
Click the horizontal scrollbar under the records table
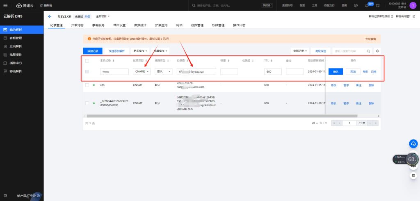click(205, 116)
